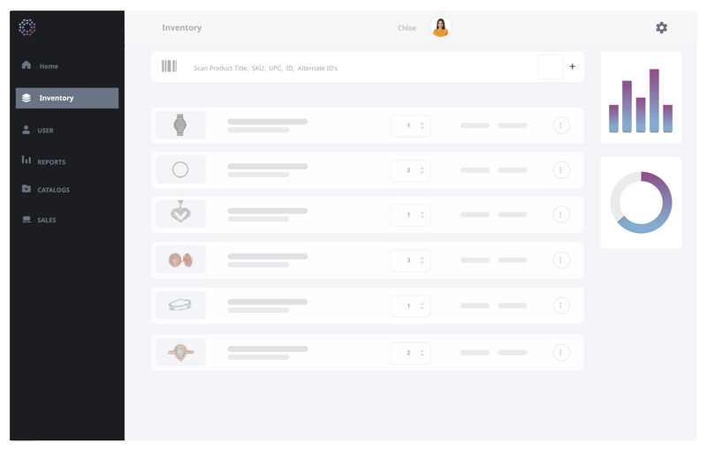The image size is (707, 450).
Task: Click the donut chart widget
Action: [x=641, y=203]
